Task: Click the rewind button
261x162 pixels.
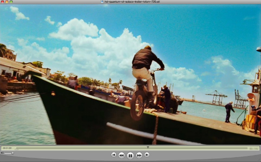Action: point(122,156)
